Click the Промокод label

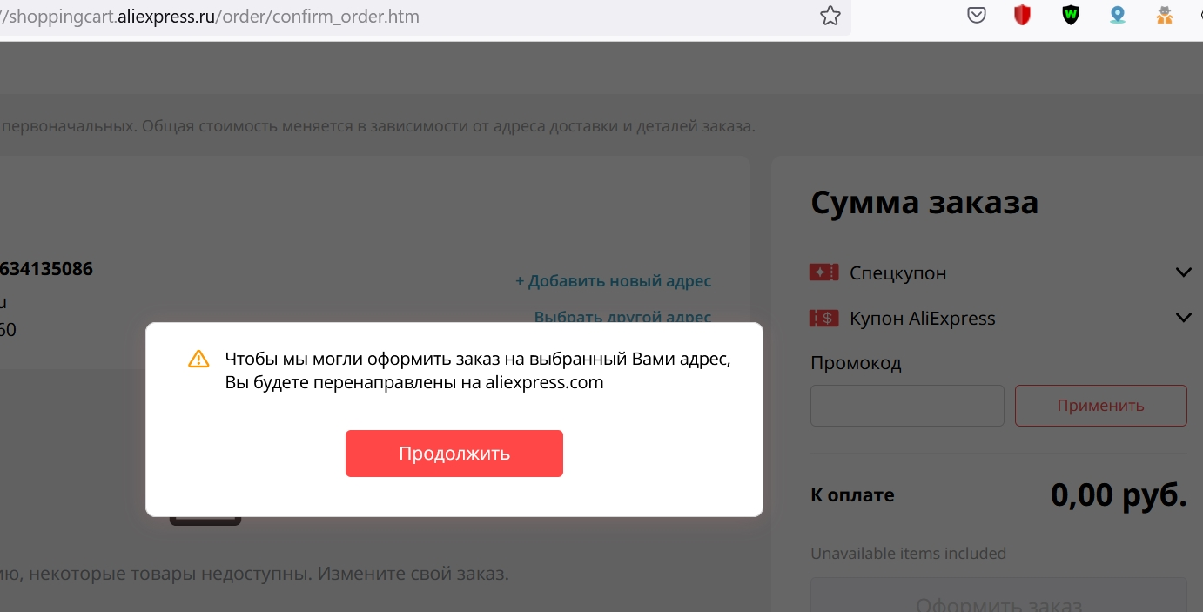[856, 363]
